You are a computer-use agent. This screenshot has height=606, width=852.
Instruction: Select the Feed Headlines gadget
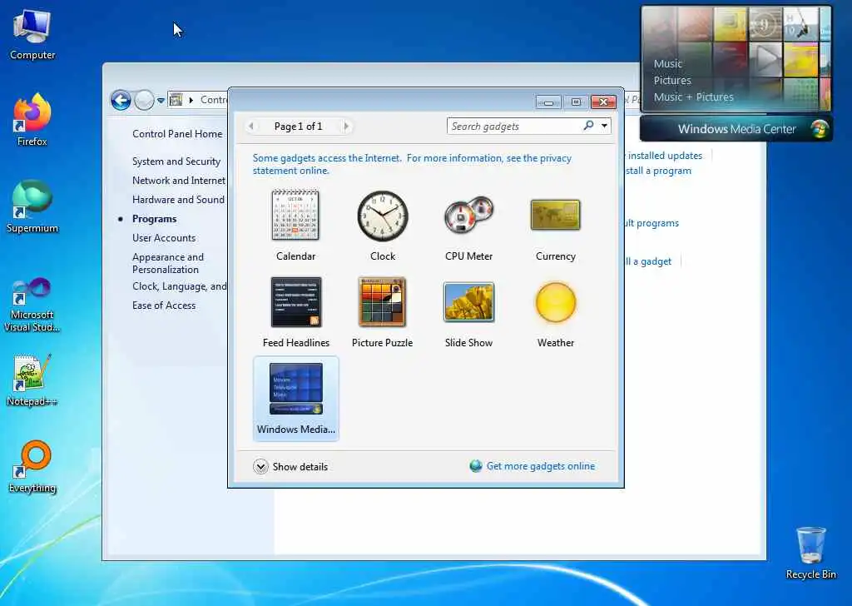click(x=296, y=301)
